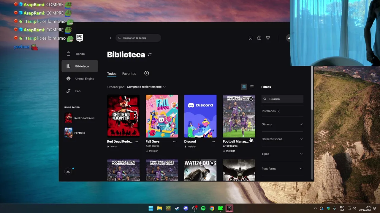The height and width of the screenshot is (213, 380).
Task: Show hidden tray icons chevron
Action: click(x=315, y=208)
